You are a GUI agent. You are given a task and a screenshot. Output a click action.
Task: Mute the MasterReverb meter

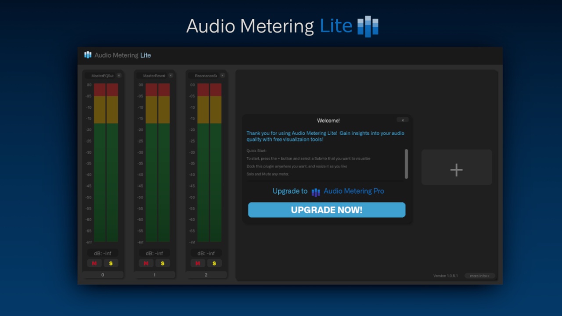pos(146,263)
